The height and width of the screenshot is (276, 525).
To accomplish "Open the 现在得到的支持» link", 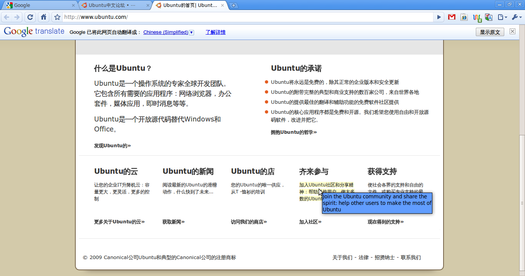I will 386,222.
